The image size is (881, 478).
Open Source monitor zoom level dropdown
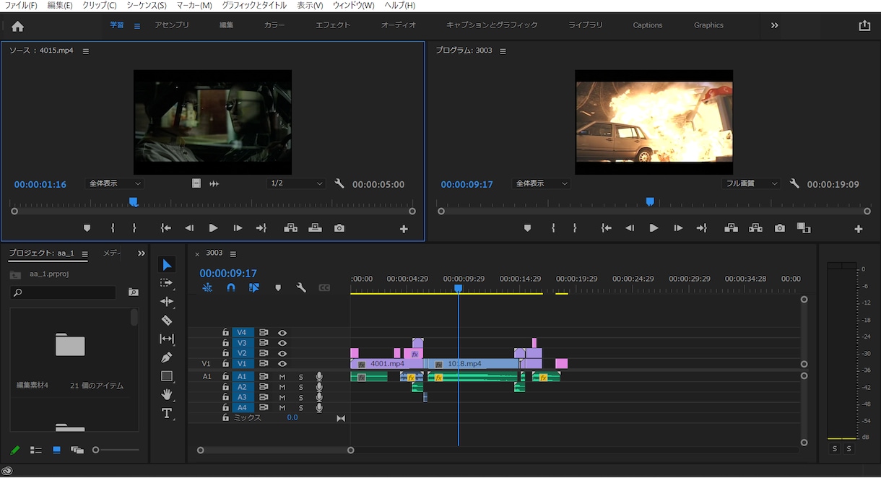[x=115, y=184]
